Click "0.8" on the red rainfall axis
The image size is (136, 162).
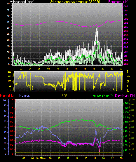click(x=12, y=117)
